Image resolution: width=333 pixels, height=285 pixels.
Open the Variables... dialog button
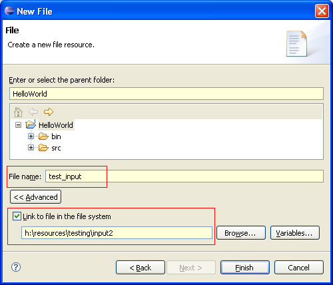pyautogui.click(x=295, y=233)
